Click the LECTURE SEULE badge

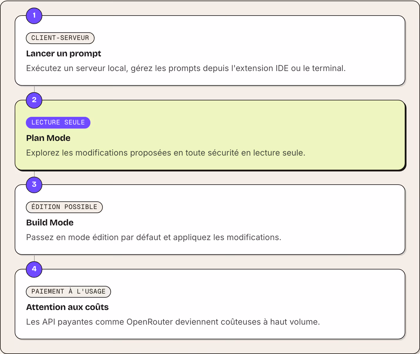tap(58, 122)
